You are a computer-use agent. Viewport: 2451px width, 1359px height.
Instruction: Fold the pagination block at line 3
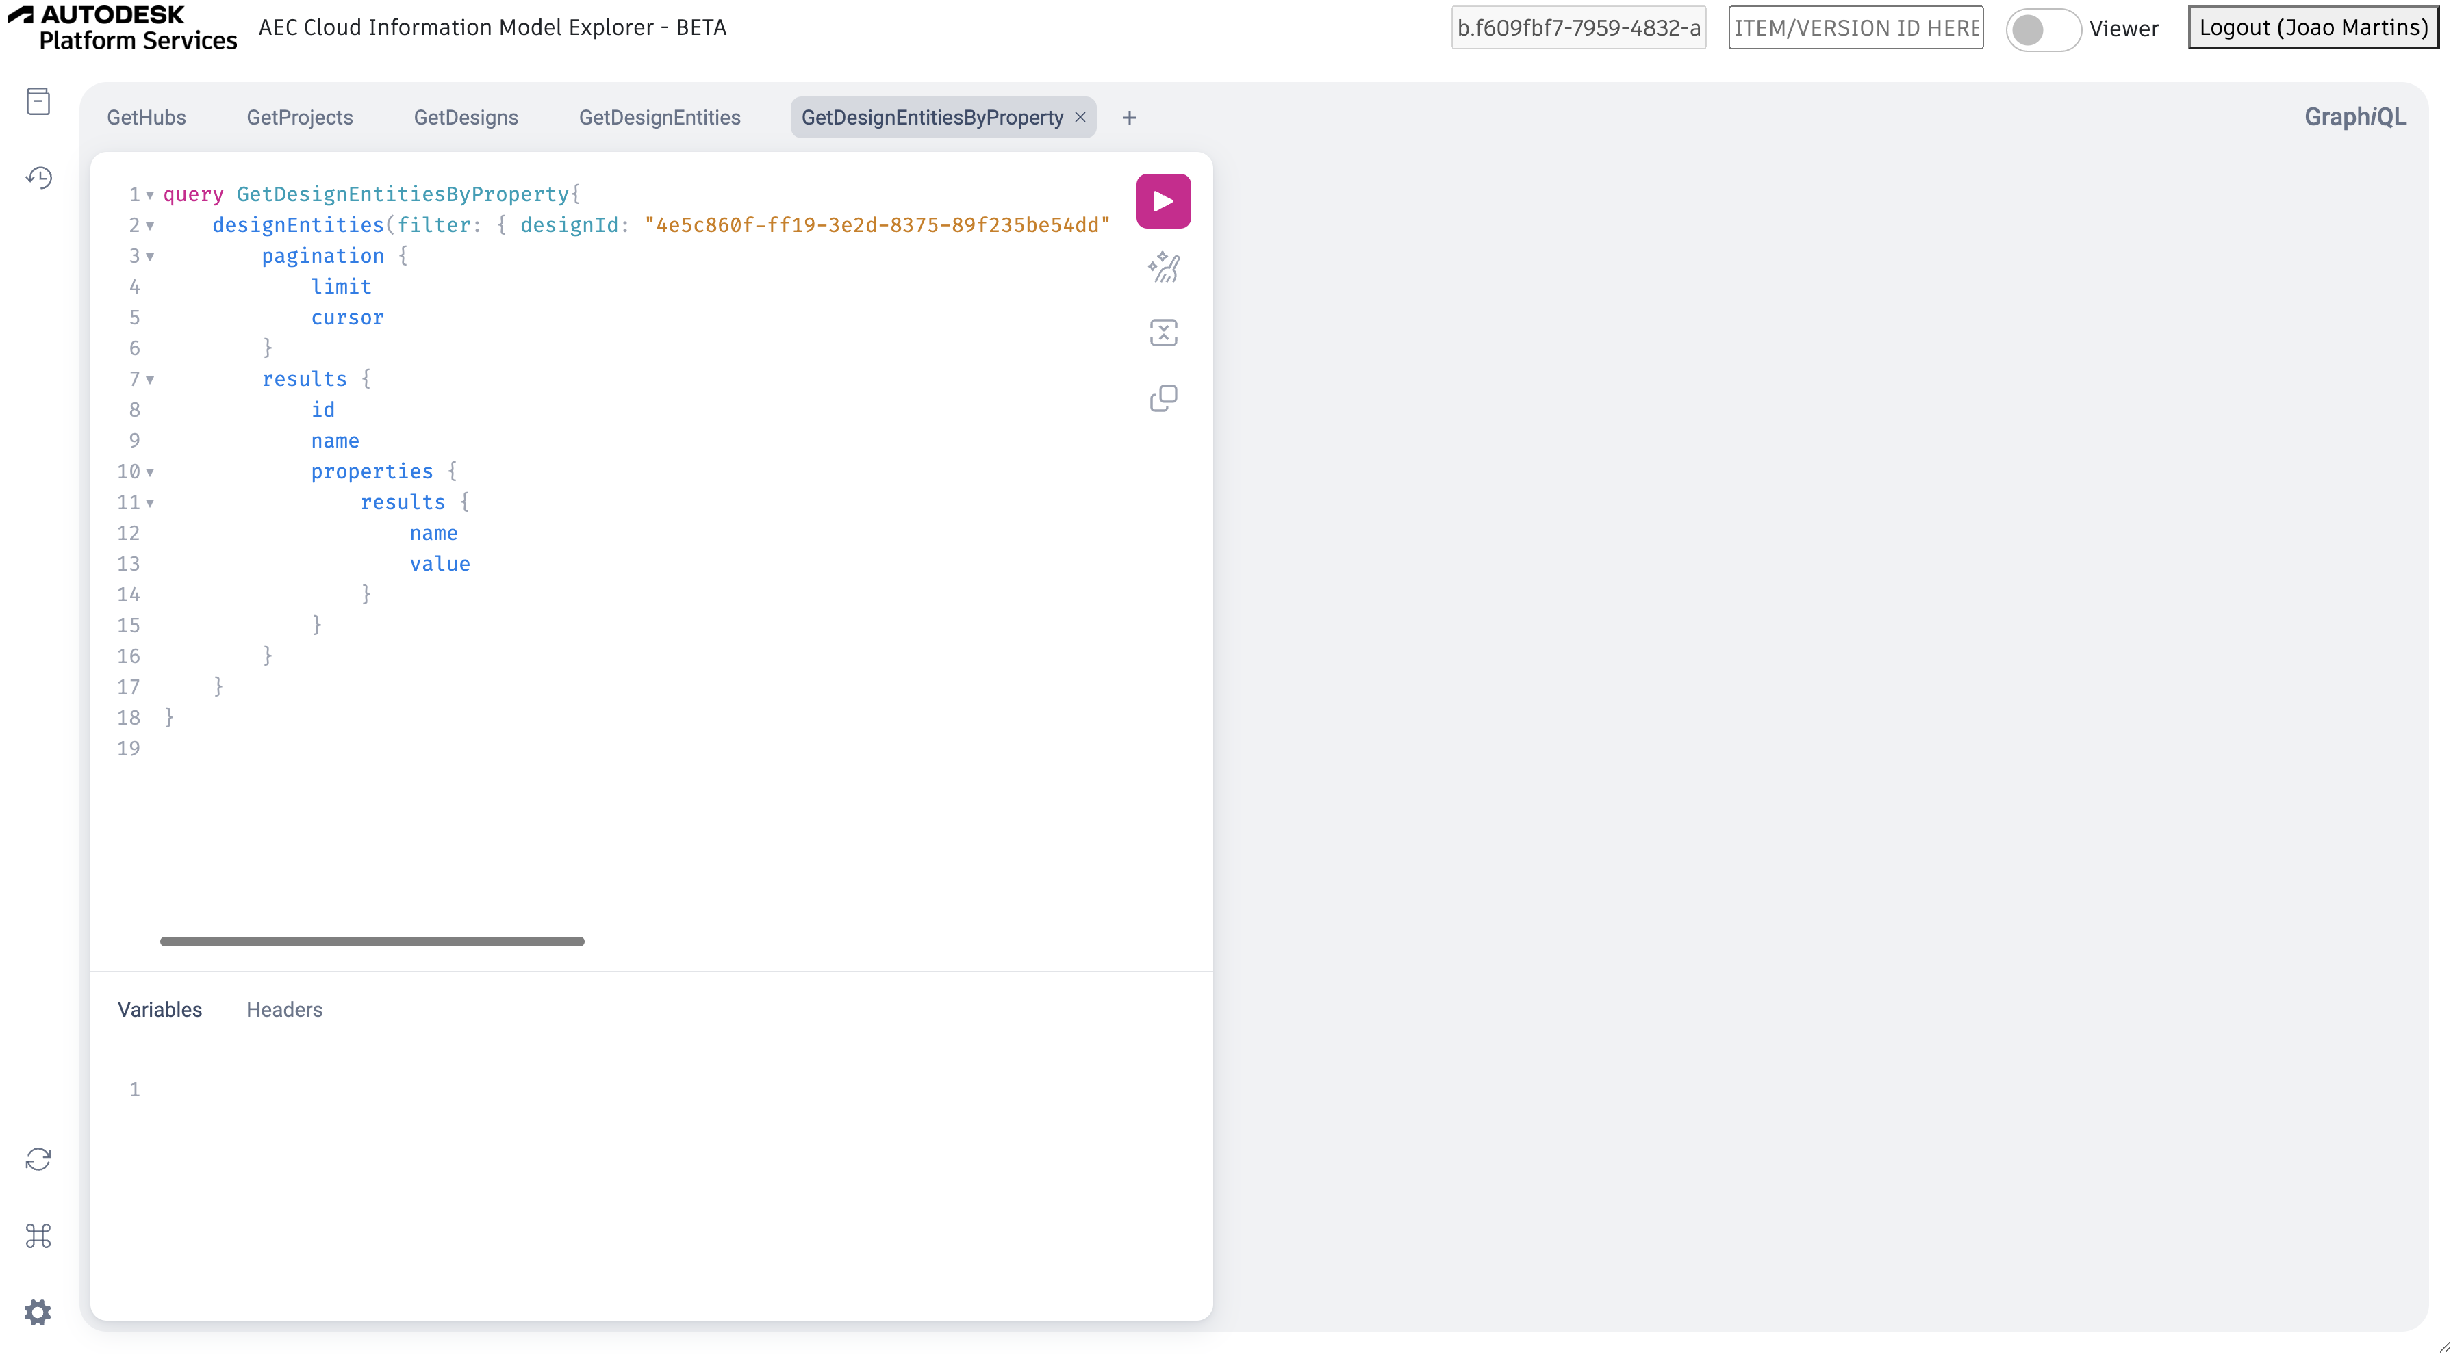[149, 257]
